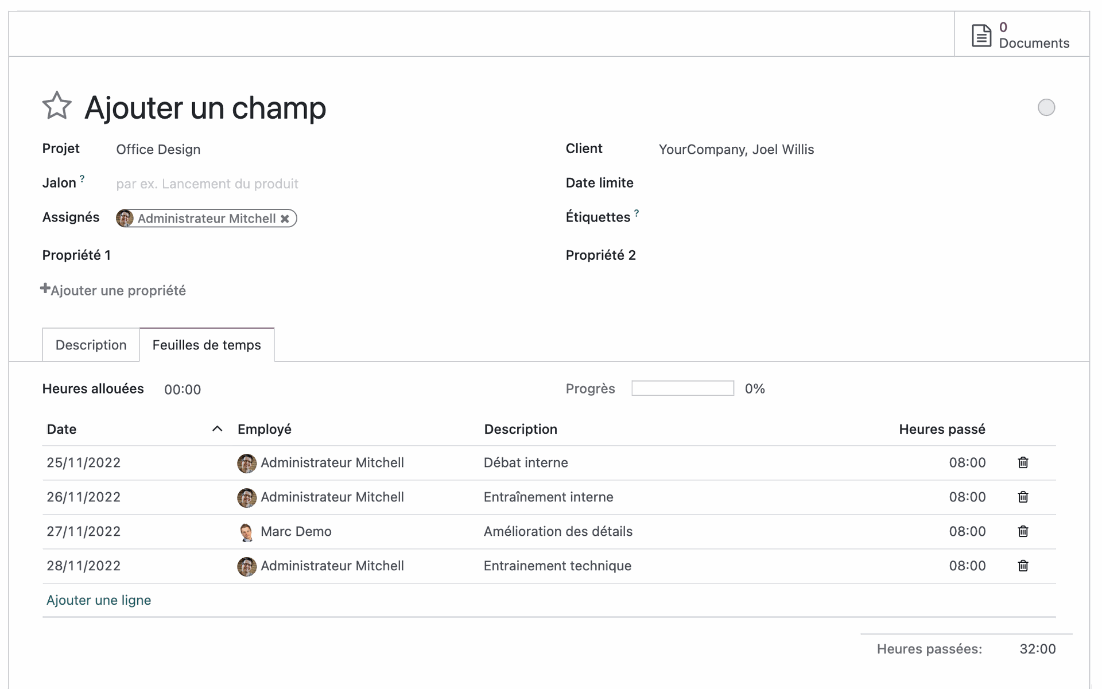Select the Feuilles de temps tab

[x=207, y=345]
